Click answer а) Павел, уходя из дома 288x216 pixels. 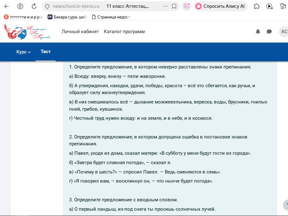(160, 153)
